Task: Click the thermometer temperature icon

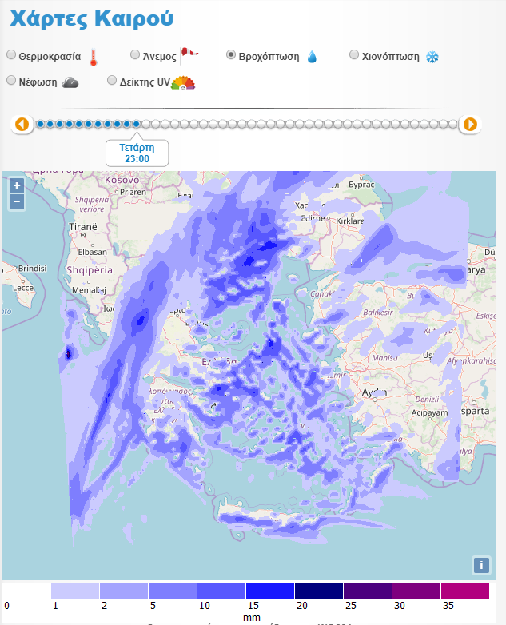Action: 94,57
